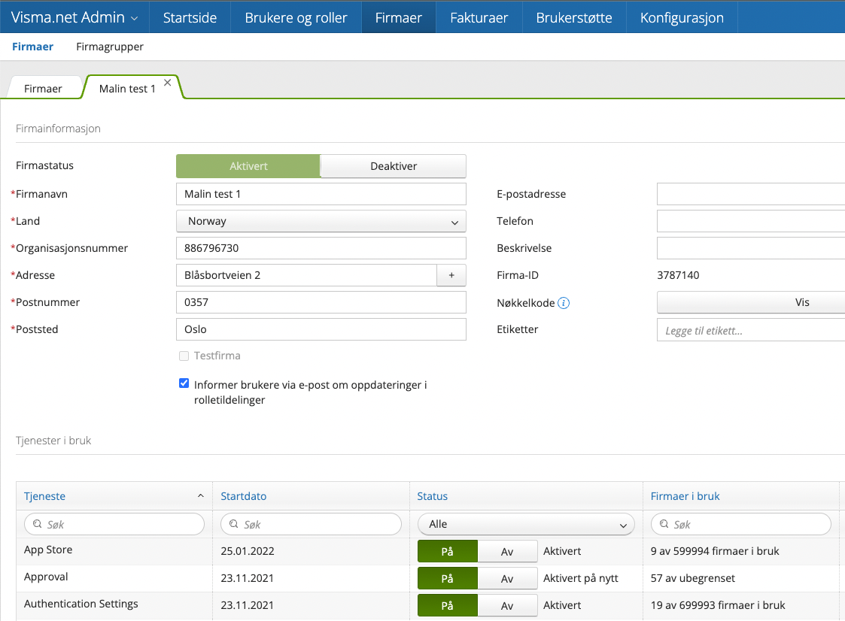
Task: Click the E-postadresse input field
Action: 751,194
